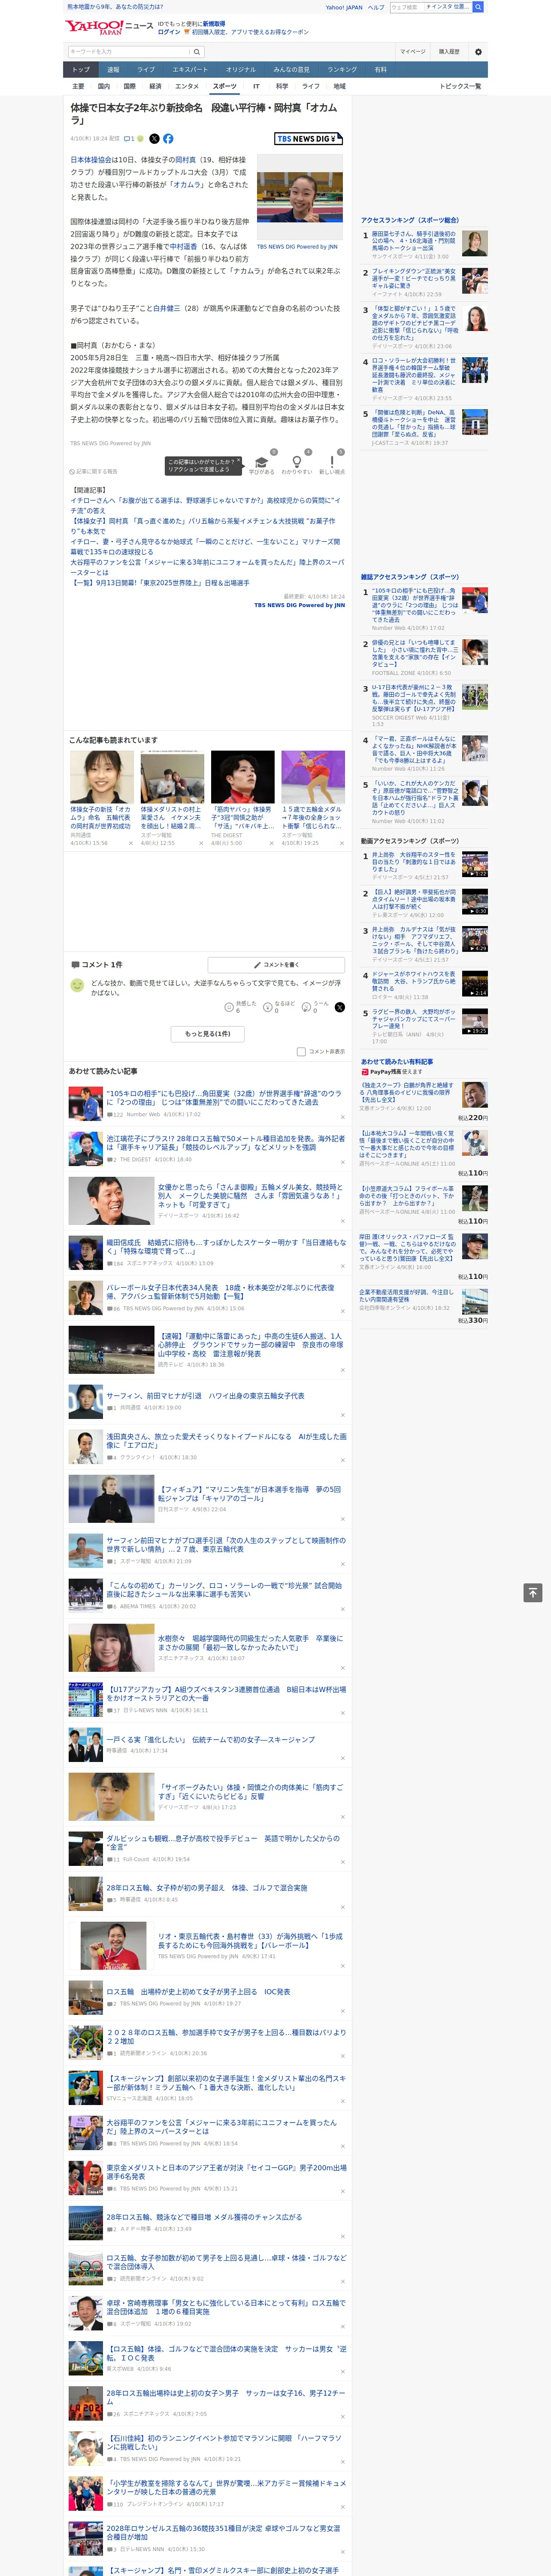551x2576 pixels.
Task: Open the article's main gymnast photo
Action: (300, 198)
